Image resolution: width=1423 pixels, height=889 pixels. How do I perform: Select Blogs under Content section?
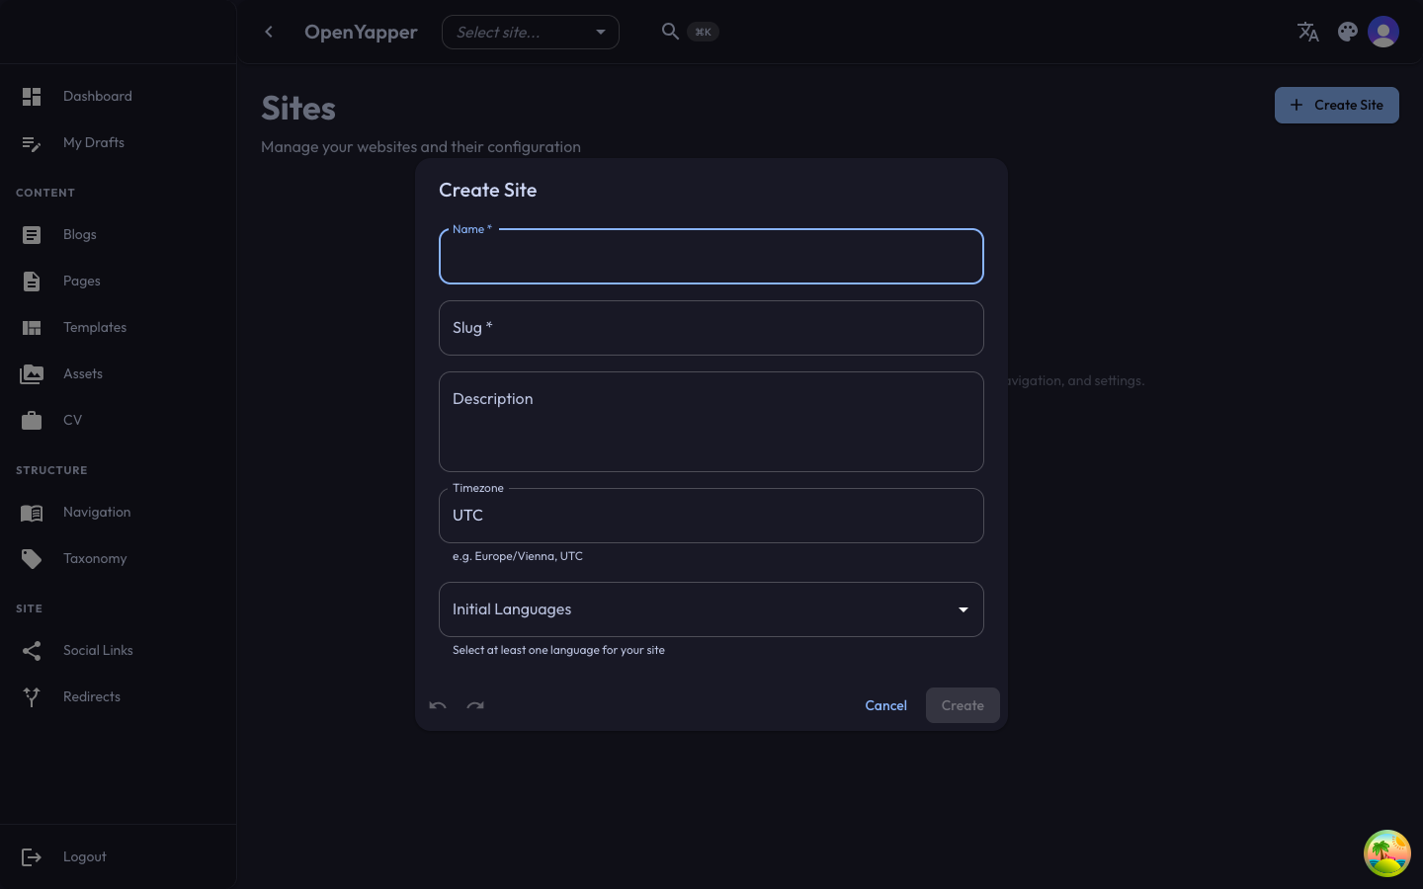click(x=79, y=234)
